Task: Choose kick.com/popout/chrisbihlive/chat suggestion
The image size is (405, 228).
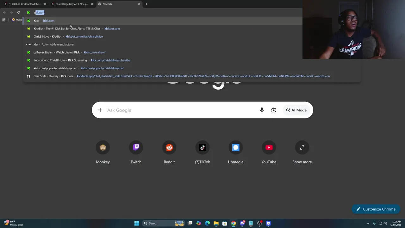Action: tap(192, 68)
